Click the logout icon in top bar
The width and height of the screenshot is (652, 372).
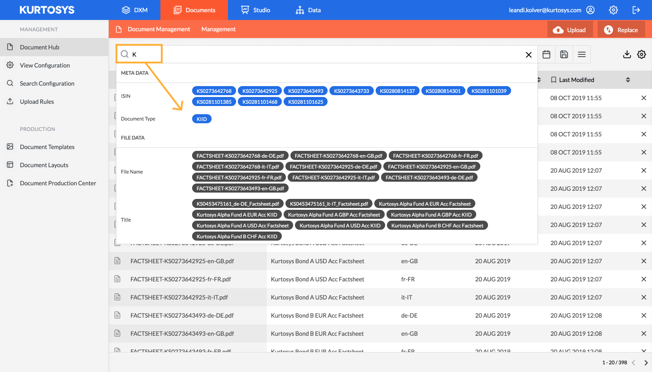tap(637, 10)
